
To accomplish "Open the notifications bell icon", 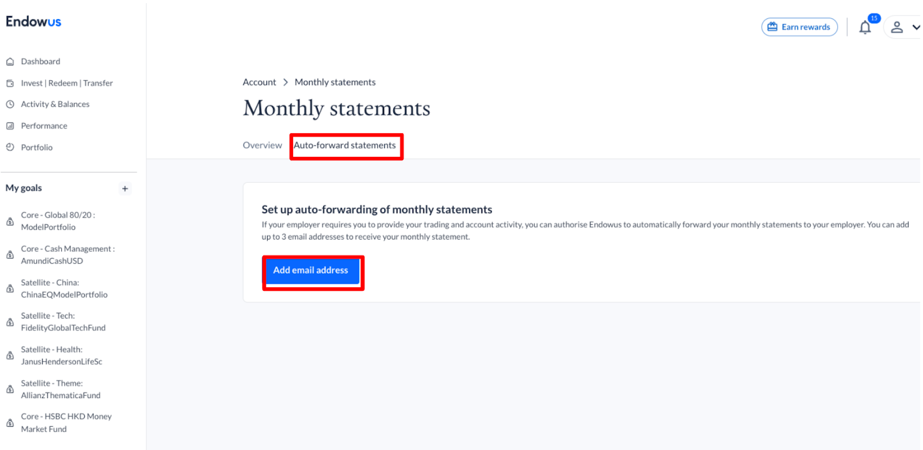I will (865, 28).
